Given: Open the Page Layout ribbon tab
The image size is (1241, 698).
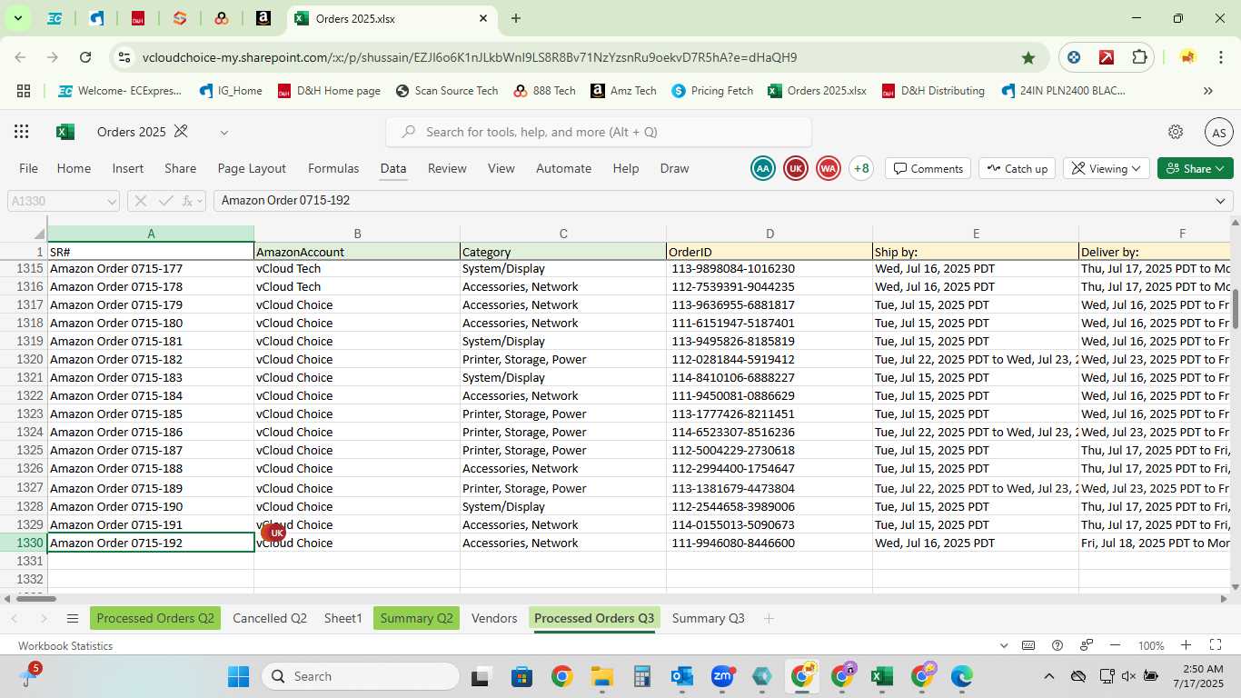Looking at the screenshot, I should [x=252, y=168].
